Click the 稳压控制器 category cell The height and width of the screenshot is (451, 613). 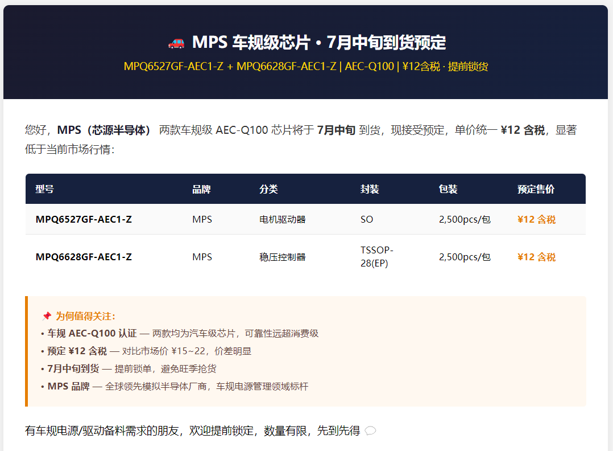(x=282, y=257)
